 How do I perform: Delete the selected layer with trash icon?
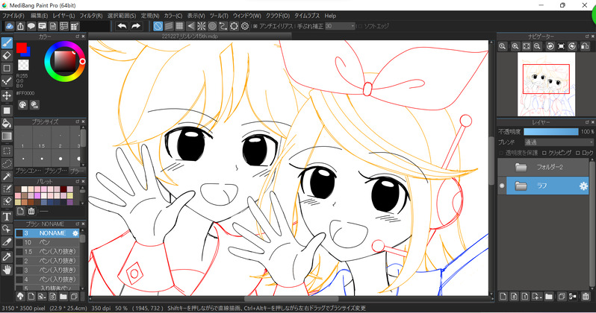coord(586,297)
